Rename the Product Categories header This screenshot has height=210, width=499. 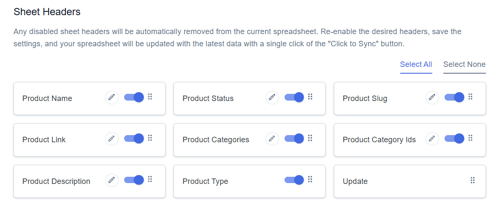coord(272,138)
